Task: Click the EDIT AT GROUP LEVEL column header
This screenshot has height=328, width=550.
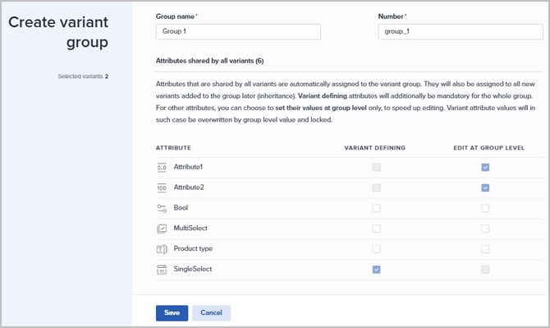Action: pos(489,148)
